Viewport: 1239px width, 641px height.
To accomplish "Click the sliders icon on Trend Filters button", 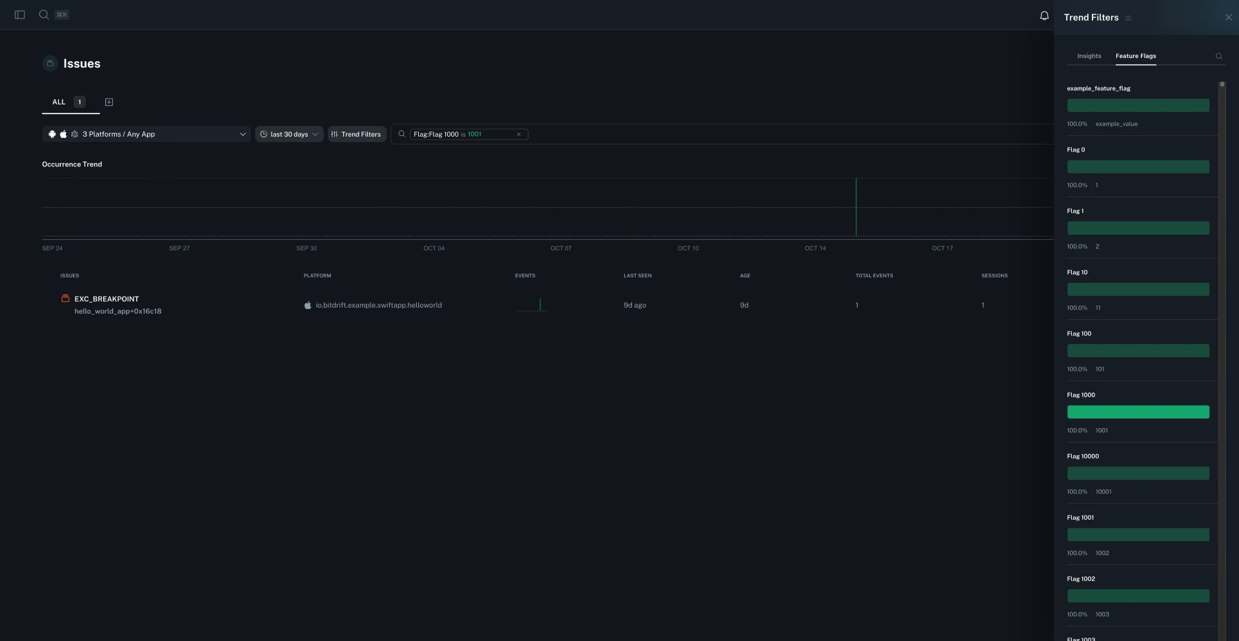I will [x=335, y=134].
